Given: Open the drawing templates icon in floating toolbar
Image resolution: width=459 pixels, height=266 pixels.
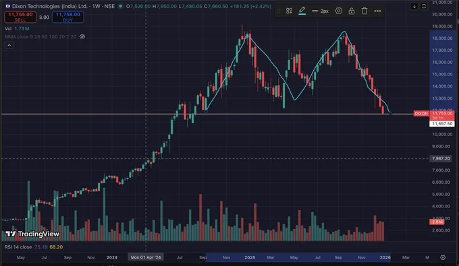Looking at the screenshot, I should (289, 11).
